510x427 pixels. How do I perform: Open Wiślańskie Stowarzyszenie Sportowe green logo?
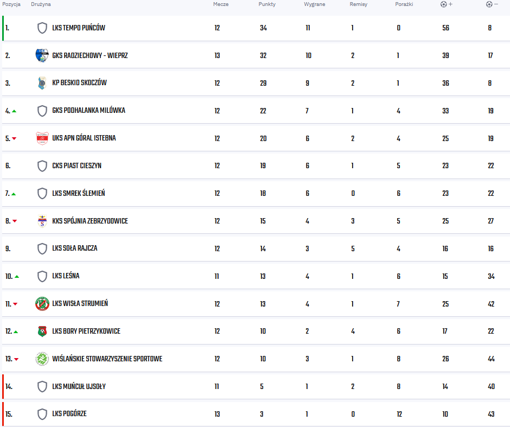[42, 359]
